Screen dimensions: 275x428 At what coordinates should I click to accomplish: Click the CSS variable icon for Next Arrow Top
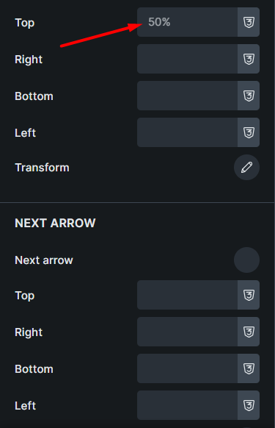(x=249, y=295)
